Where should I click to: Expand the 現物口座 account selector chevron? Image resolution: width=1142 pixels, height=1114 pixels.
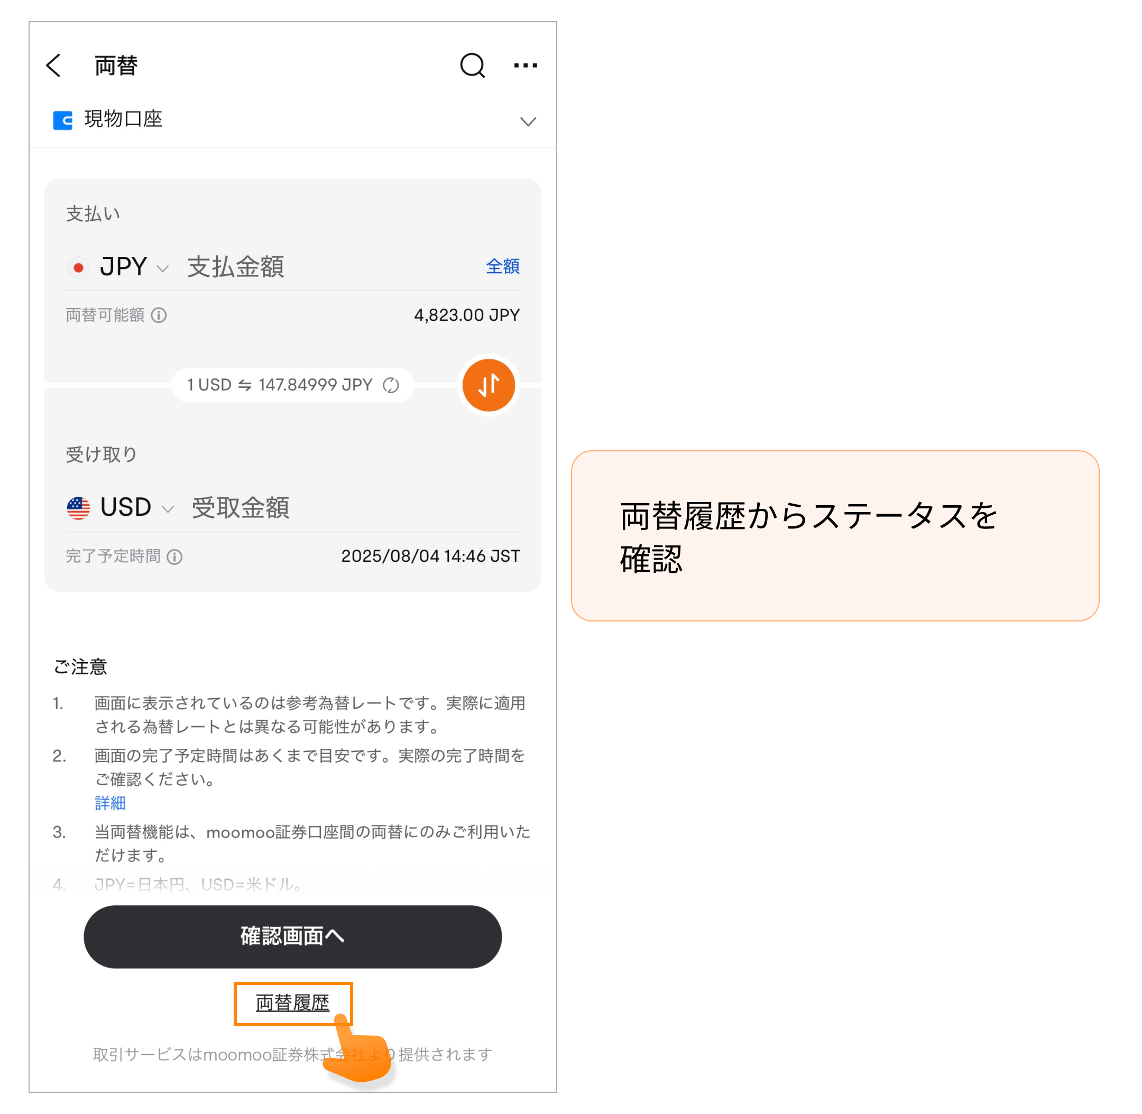pyautogui.click(x=528, y=121)
